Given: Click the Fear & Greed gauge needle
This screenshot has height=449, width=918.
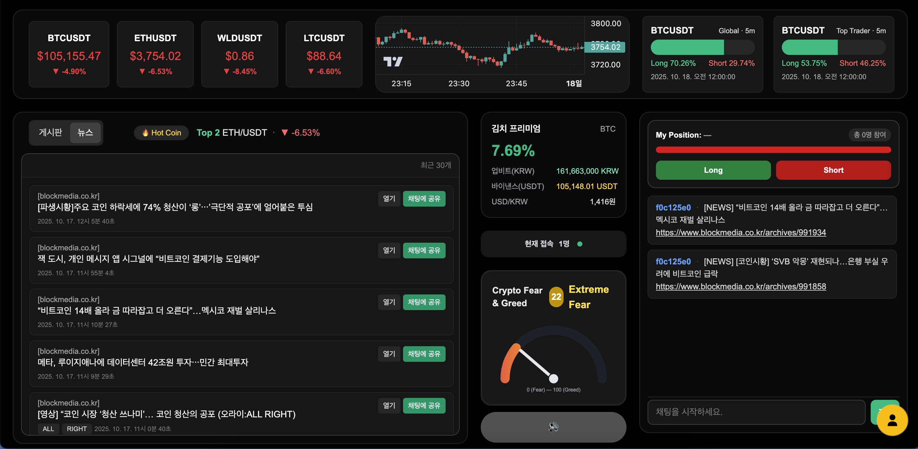Looking at the screenshot, I should click(x=536, y=363).
